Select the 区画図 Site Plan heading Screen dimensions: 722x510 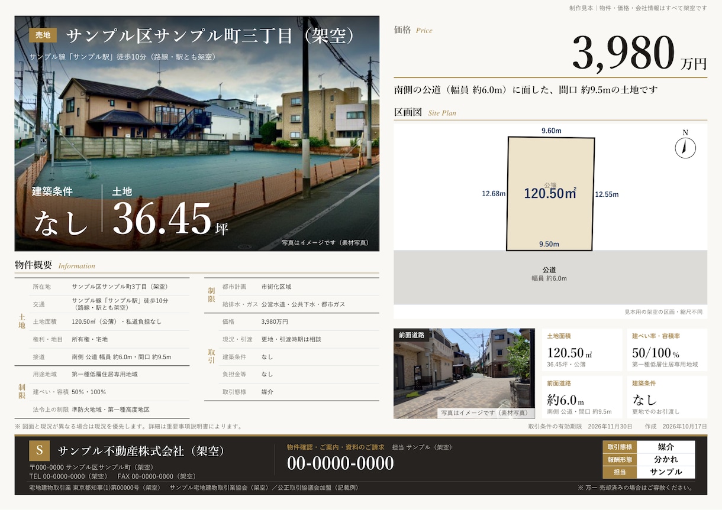(425, 112)
